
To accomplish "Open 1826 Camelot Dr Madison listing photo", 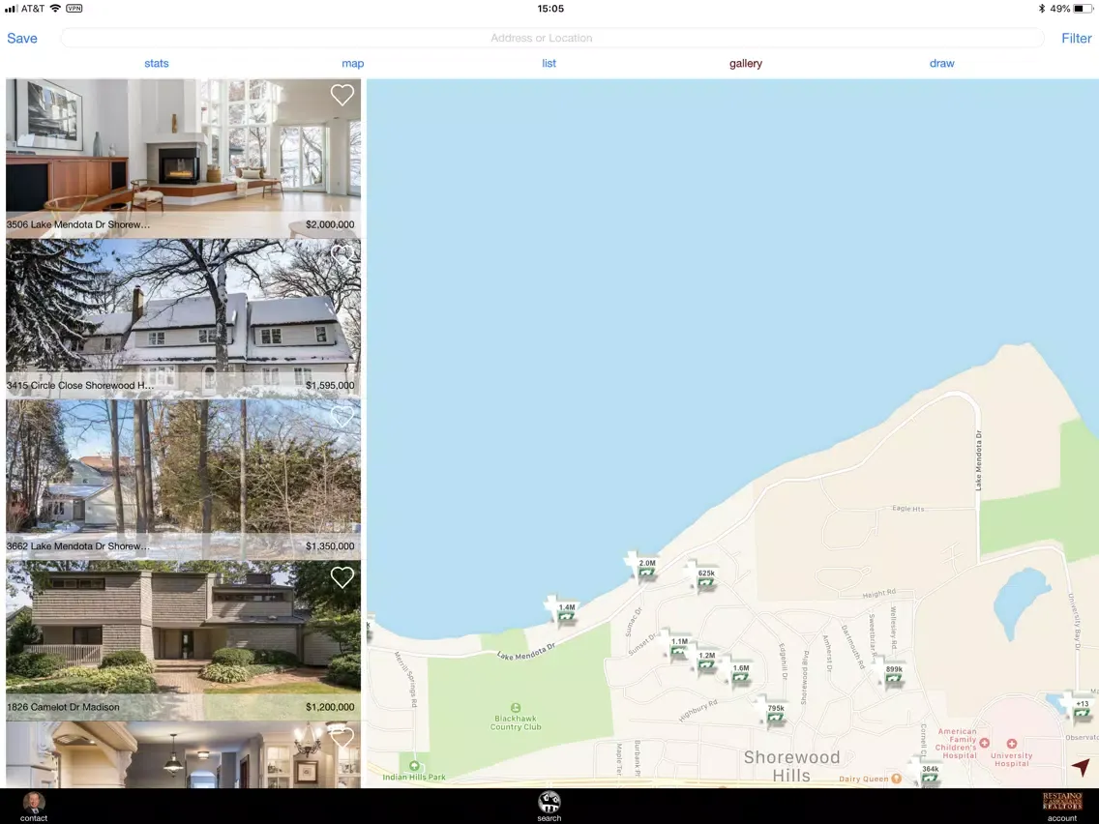I will click(x=184, y=640).
